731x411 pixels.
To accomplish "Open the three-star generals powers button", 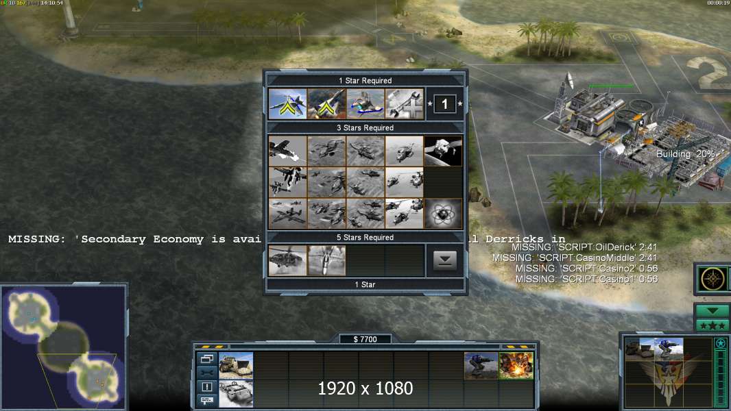I will point(712,325).
